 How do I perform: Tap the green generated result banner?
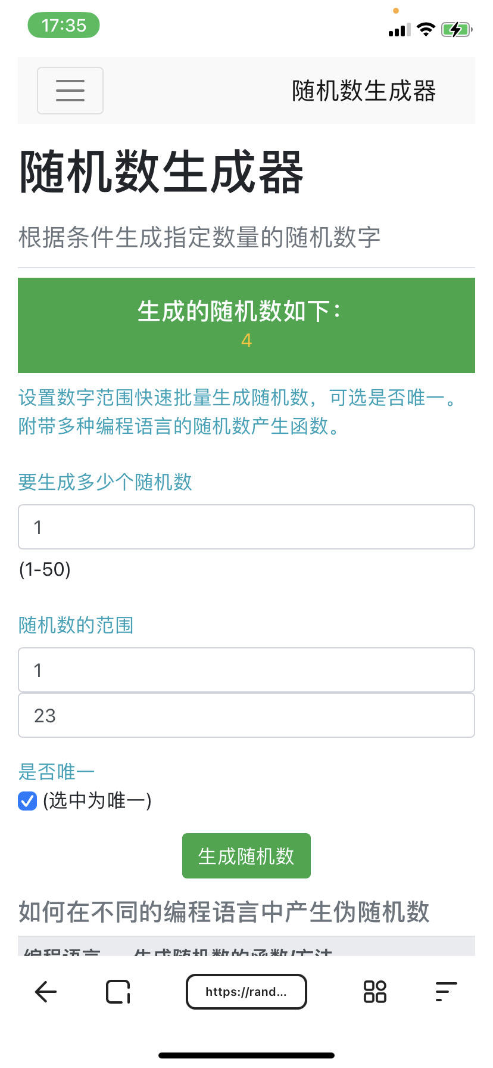[246, 325]
